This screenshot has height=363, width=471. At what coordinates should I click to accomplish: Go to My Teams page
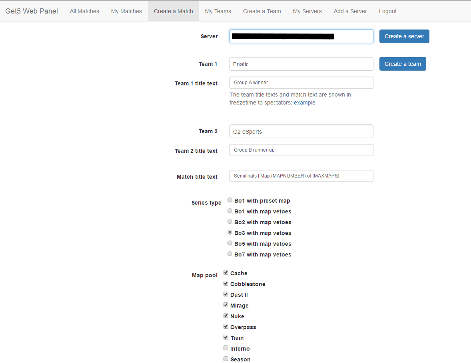(x=218, y=11)
